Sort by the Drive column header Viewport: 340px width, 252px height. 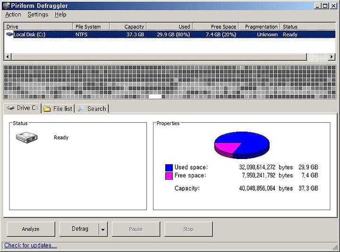[38, 26]
